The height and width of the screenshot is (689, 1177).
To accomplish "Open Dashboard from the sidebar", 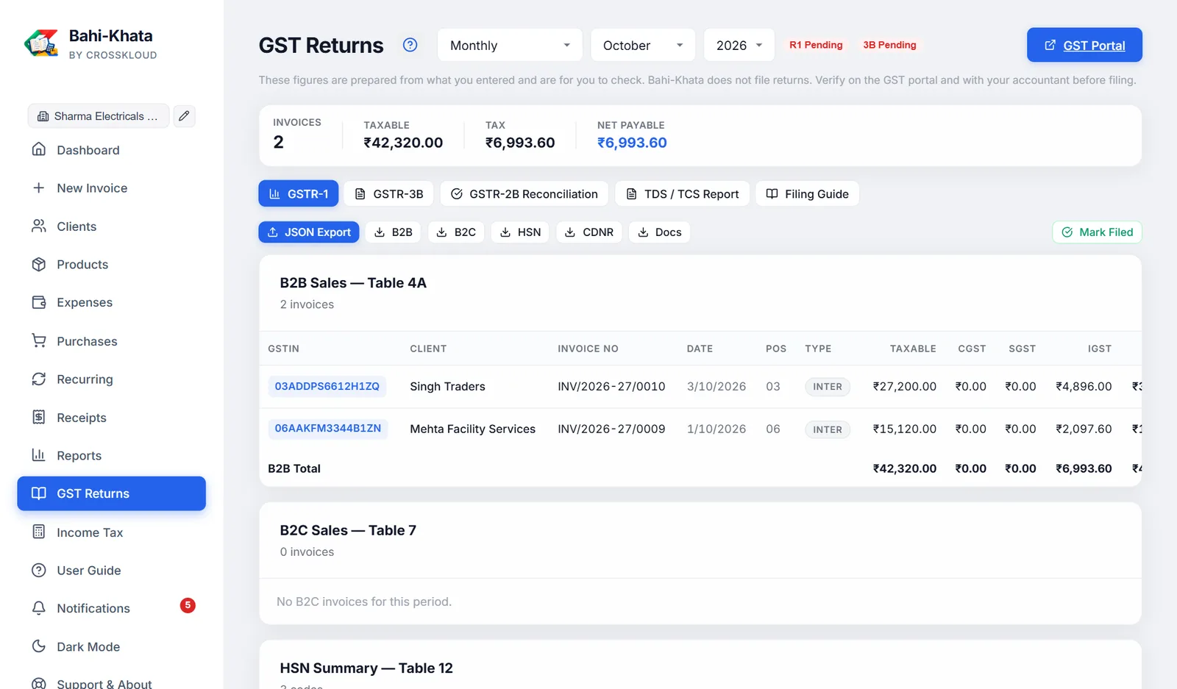I will coord(111,150).
